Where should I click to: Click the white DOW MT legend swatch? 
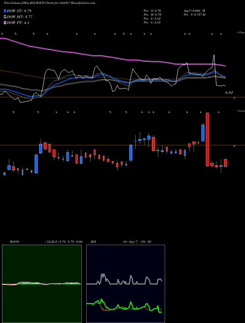point(5,17)
